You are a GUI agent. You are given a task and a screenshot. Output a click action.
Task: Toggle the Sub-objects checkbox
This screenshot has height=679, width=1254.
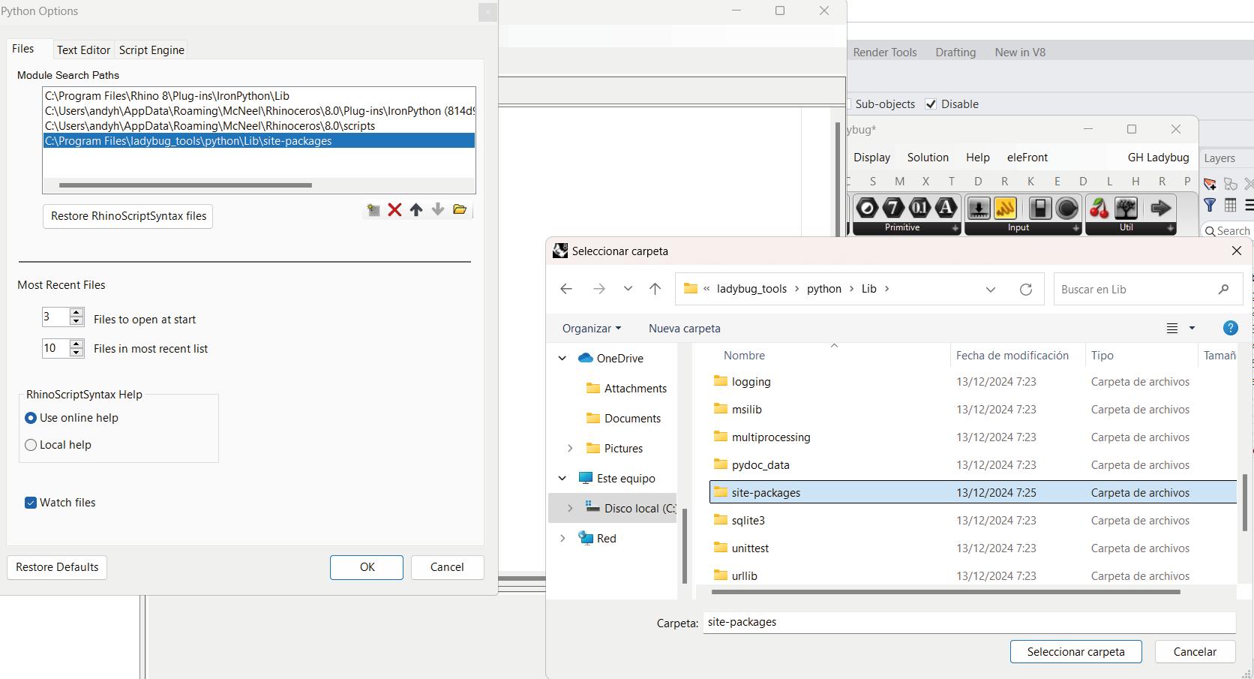848,104
